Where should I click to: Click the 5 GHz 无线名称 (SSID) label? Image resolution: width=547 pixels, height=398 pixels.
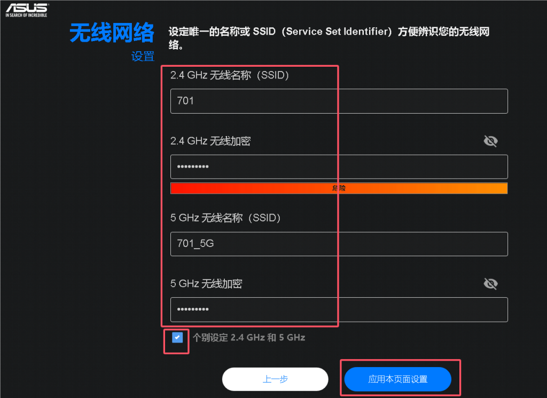[225, 218]
